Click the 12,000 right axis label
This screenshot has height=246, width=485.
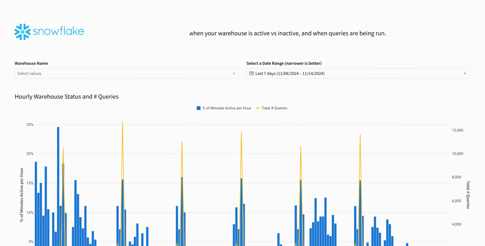click(x=457, y=130)
